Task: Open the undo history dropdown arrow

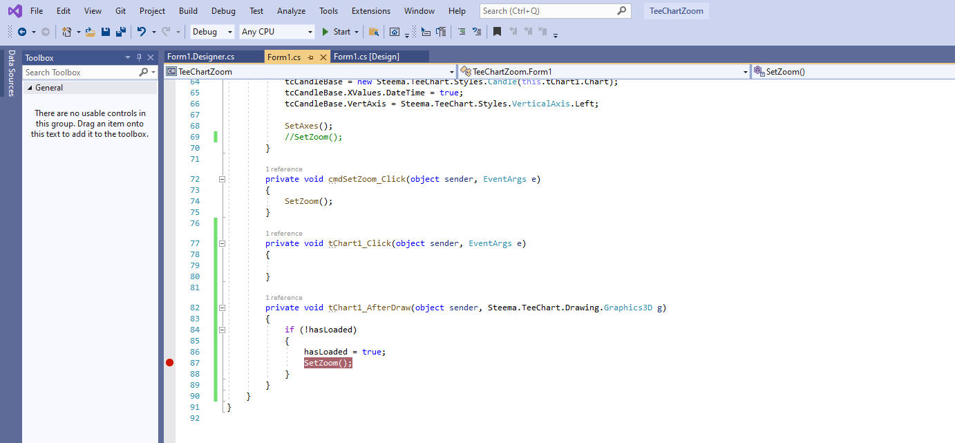Action: point(153,32)
